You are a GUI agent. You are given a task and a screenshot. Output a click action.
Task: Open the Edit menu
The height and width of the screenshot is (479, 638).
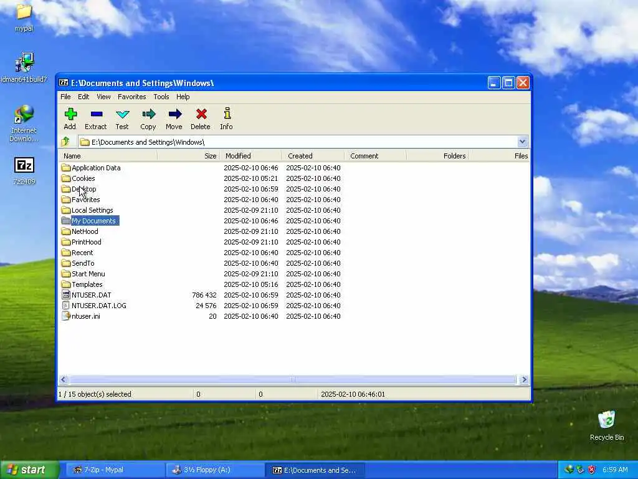tap(83, 97)
